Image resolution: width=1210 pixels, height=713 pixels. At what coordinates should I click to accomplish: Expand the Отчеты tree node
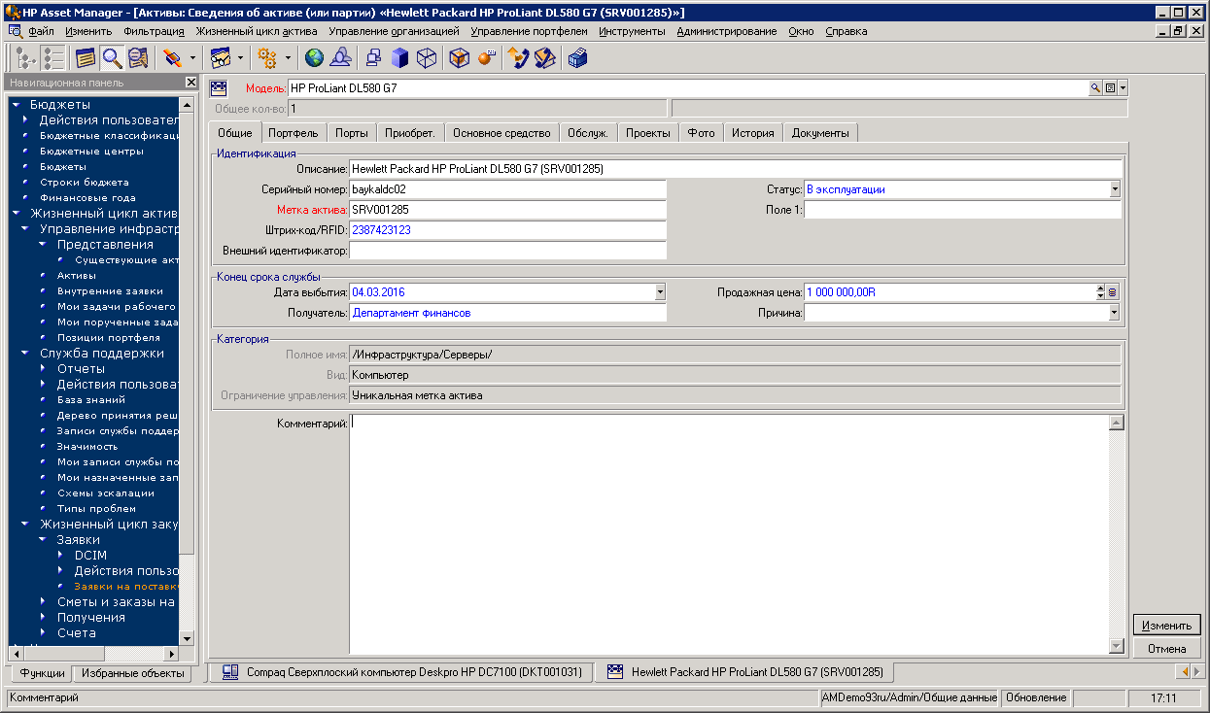click(x=44, y=369)
